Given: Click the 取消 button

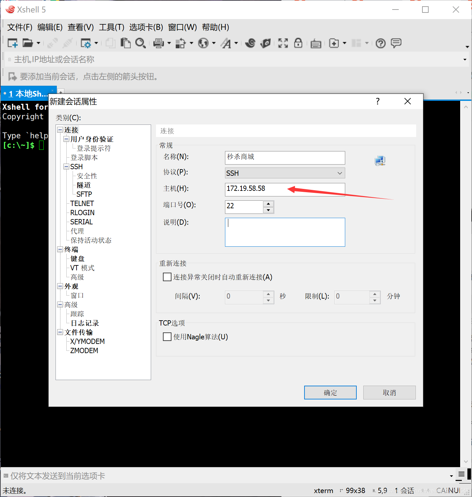Looking at the screenshot, I should [389, 392].
